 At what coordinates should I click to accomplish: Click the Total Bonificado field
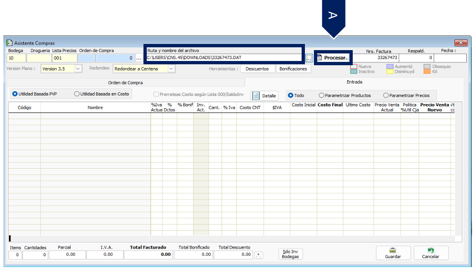click(x=193, y=255)
